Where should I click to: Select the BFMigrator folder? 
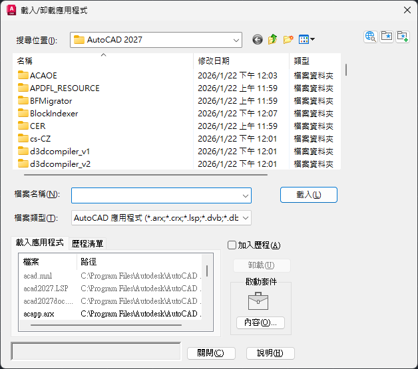[x=45, y=101]
